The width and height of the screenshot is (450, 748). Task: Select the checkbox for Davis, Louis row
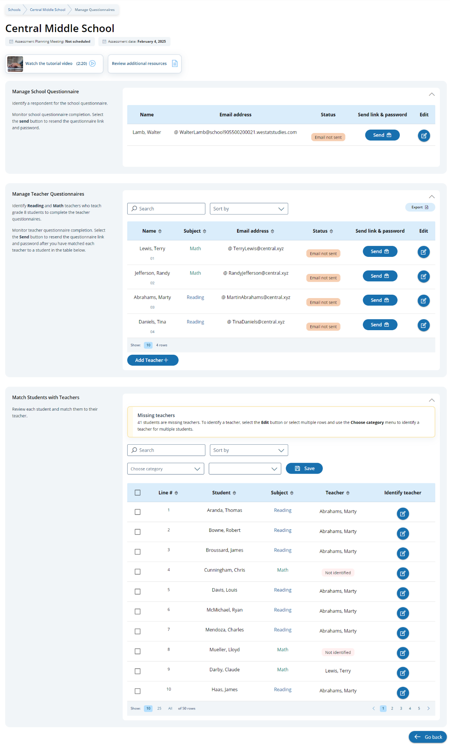[137, 592]
